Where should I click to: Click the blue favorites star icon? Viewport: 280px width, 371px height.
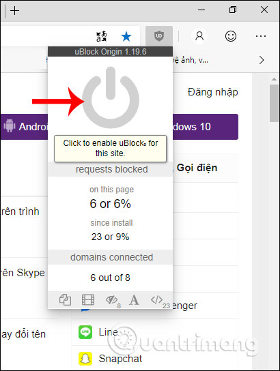(x=126, y=36)
